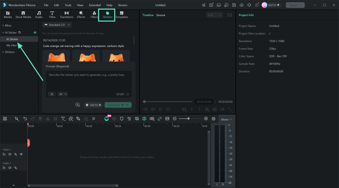
Task: Collapse the AI Sticker section
Action: click(3, 33)
